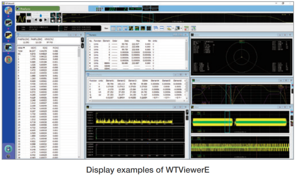Click the vector diagram circle display

(242, 57)
